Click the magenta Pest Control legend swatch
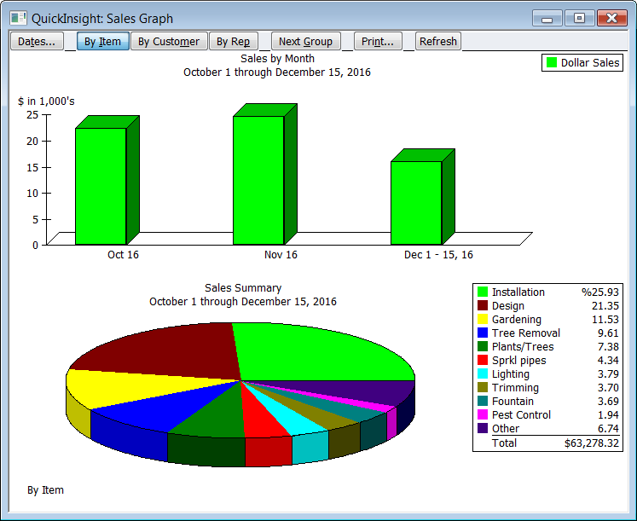Image resolution: width=637 pixels, height=521 pixels. 483,415
